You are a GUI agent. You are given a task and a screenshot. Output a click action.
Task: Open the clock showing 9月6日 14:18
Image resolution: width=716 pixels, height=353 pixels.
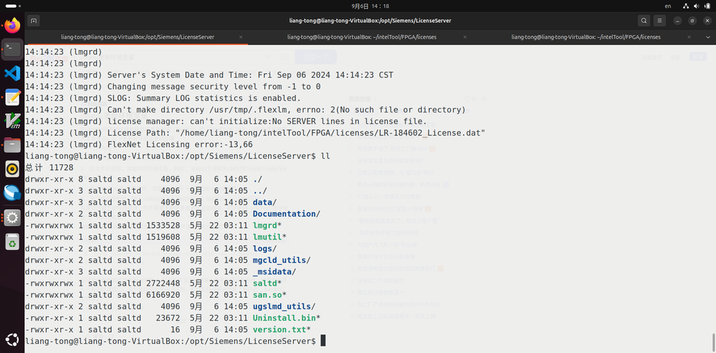click(371, 6)
